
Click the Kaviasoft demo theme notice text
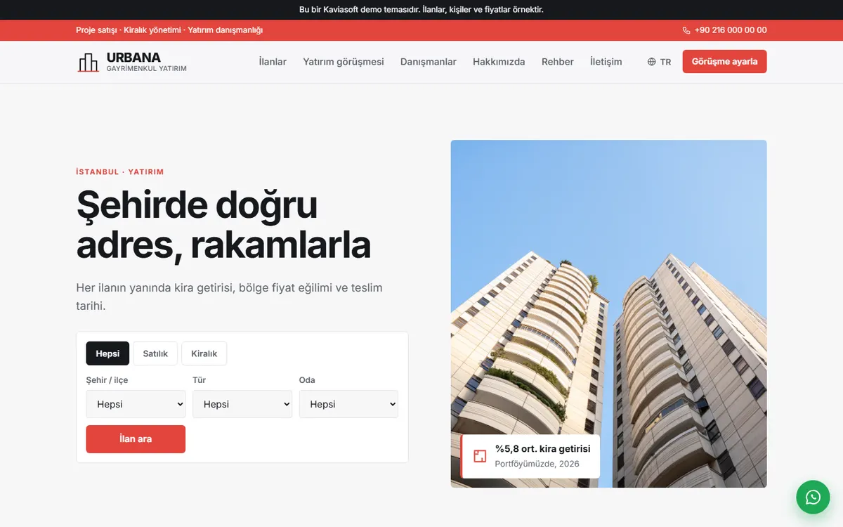click(421, 10)
